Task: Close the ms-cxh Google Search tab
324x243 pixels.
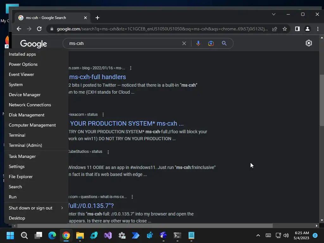Action: (x=85, y=18)
